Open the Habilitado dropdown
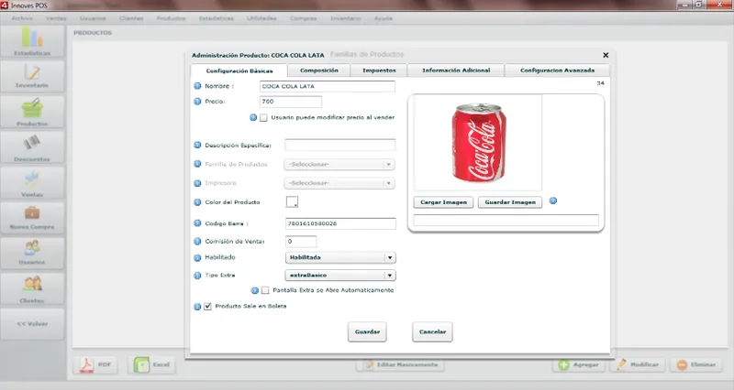Image resolution: width=734 pixels, height=390 pixels. click(x=340, y=257)
